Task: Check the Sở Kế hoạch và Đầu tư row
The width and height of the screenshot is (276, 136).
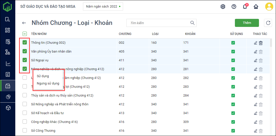Action: click(25, 113)
